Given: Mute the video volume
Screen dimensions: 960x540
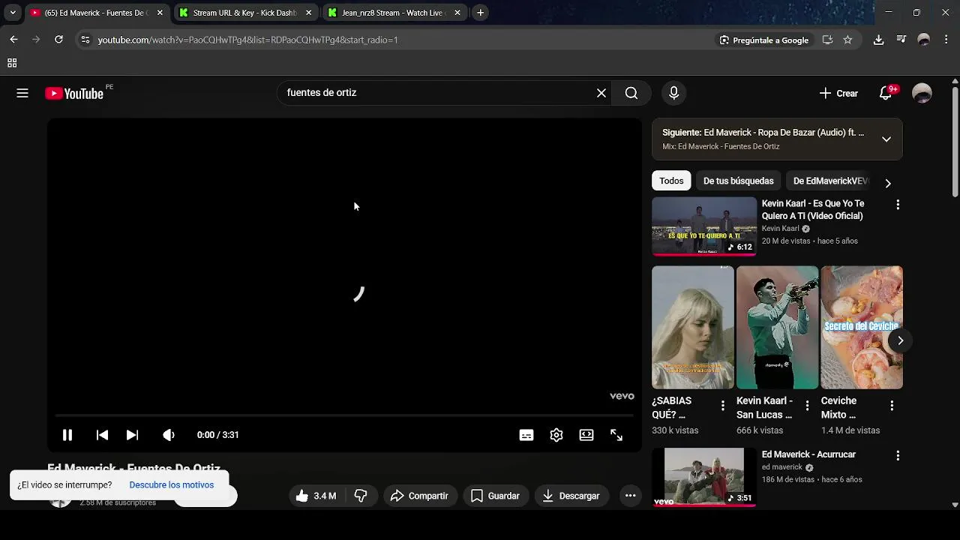Looking at the screenshot, I should click(169, 435).
